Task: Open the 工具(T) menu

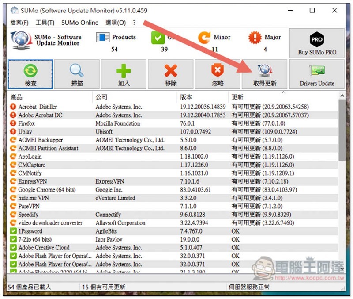Action: [45, 23]
